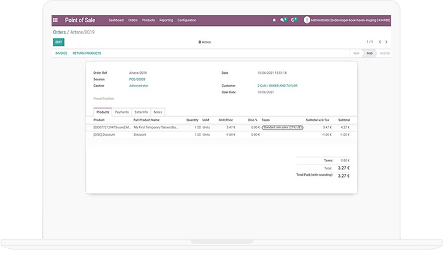
Task: Open the Action gear dropdown
Action: pos(205,42)
